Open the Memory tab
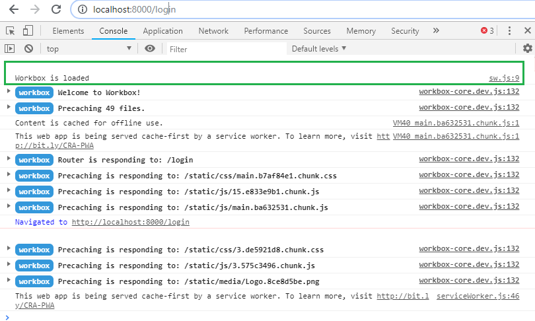Screen dimensions: 535x321 (361, 31)
